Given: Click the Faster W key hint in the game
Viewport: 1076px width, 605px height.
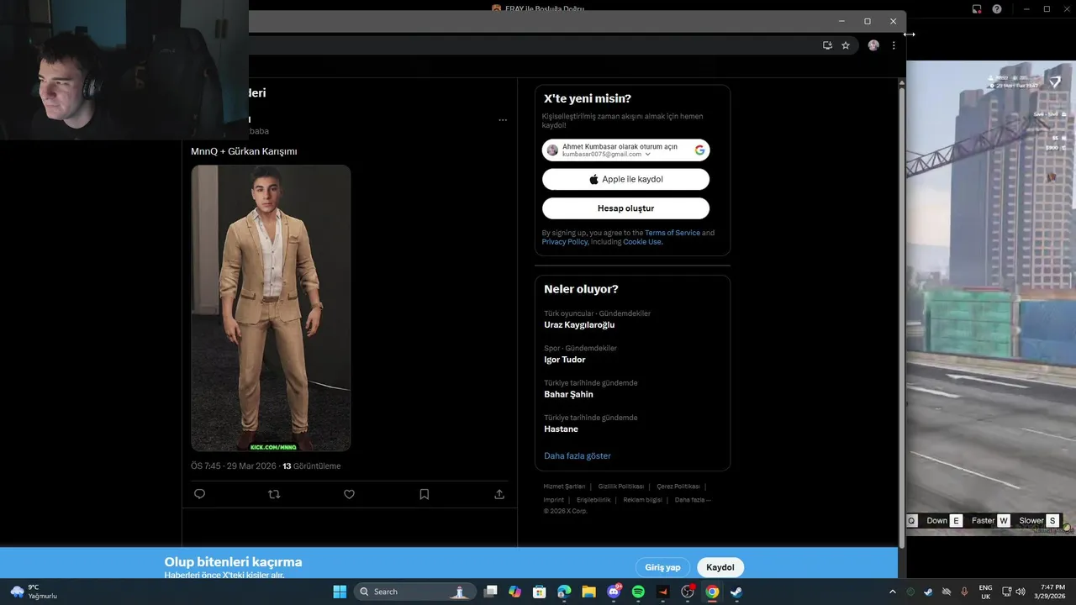Looking at the screenshot, I should (x=989, y=521).
